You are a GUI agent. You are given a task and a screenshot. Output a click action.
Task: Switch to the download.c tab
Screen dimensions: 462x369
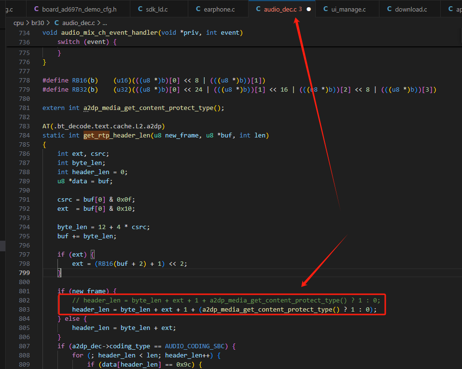coord(410,9)
